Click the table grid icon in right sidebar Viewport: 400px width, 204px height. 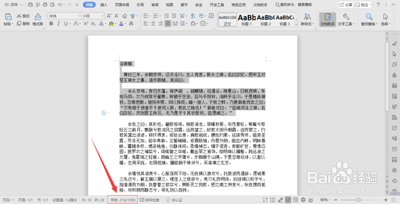pyautogui.click(x=394, y=86)
